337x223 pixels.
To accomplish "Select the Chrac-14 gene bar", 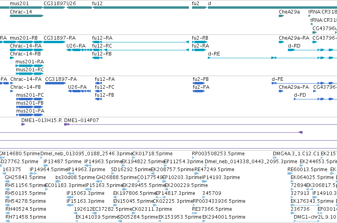I will coord(27,16).
